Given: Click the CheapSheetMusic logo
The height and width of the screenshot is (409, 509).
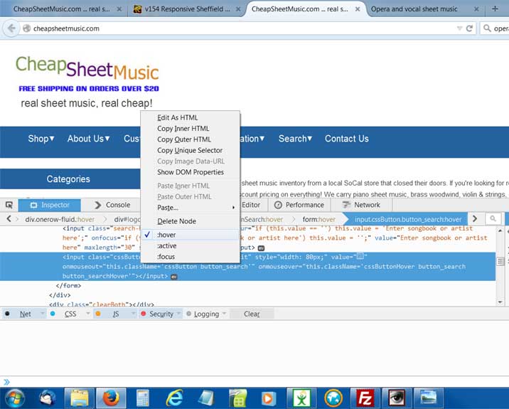Looking at the screenshot, I should click(x=87, y=68).
